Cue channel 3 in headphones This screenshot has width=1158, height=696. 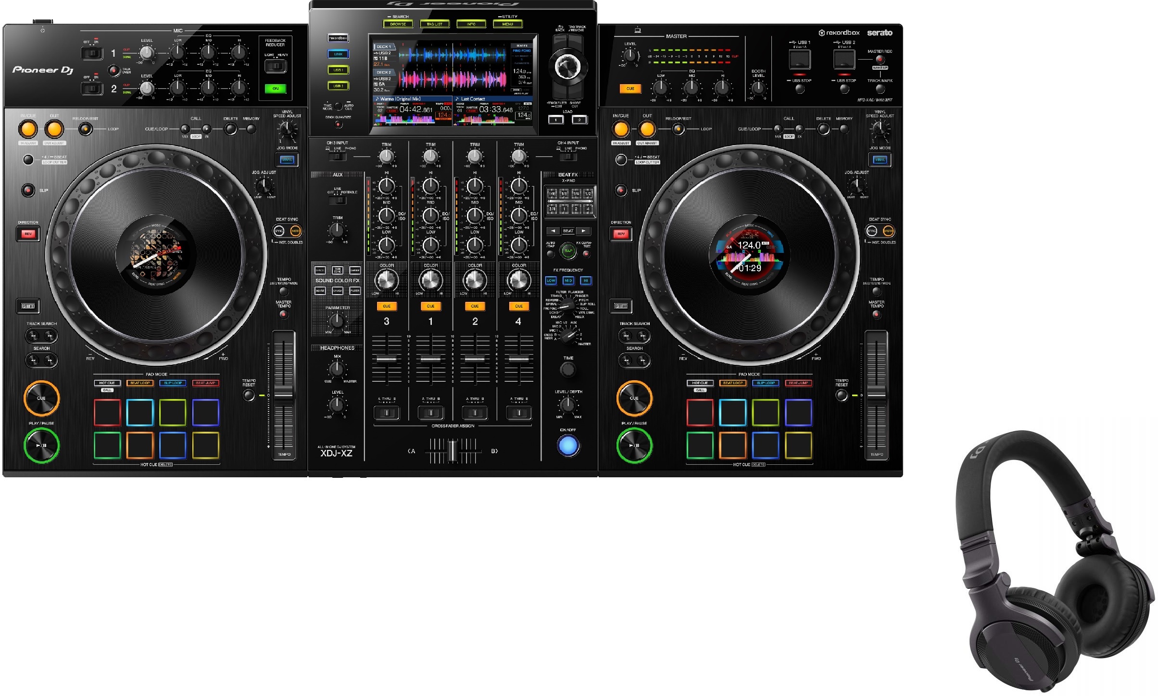coord(387,306)
